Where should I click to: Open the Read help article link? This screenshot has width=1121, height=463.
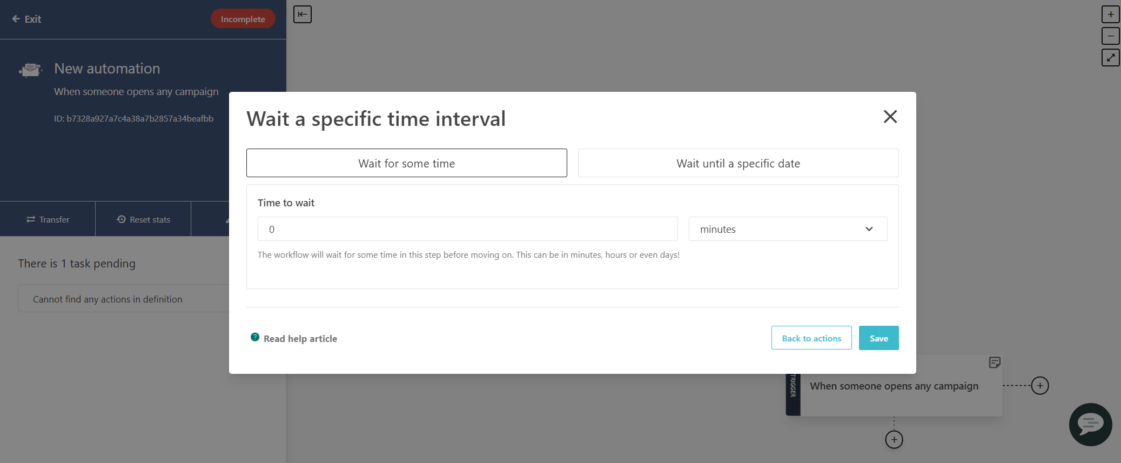click(300, 338)
